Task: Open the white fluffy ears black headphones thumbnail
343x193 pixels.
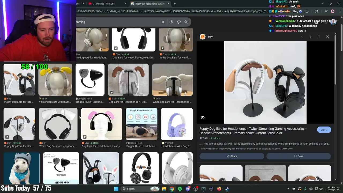Action: tap(58, 124)
